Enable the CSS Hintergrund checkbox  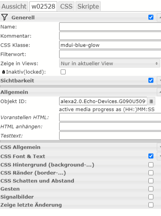pyautogui.click(x=151, y=165)
